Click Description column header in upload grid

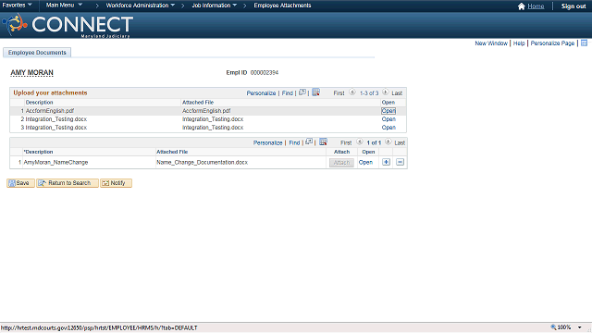coord(39,103)
